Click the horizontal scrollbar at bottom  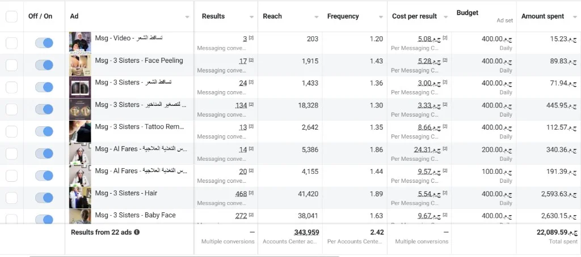coord(184,256)
